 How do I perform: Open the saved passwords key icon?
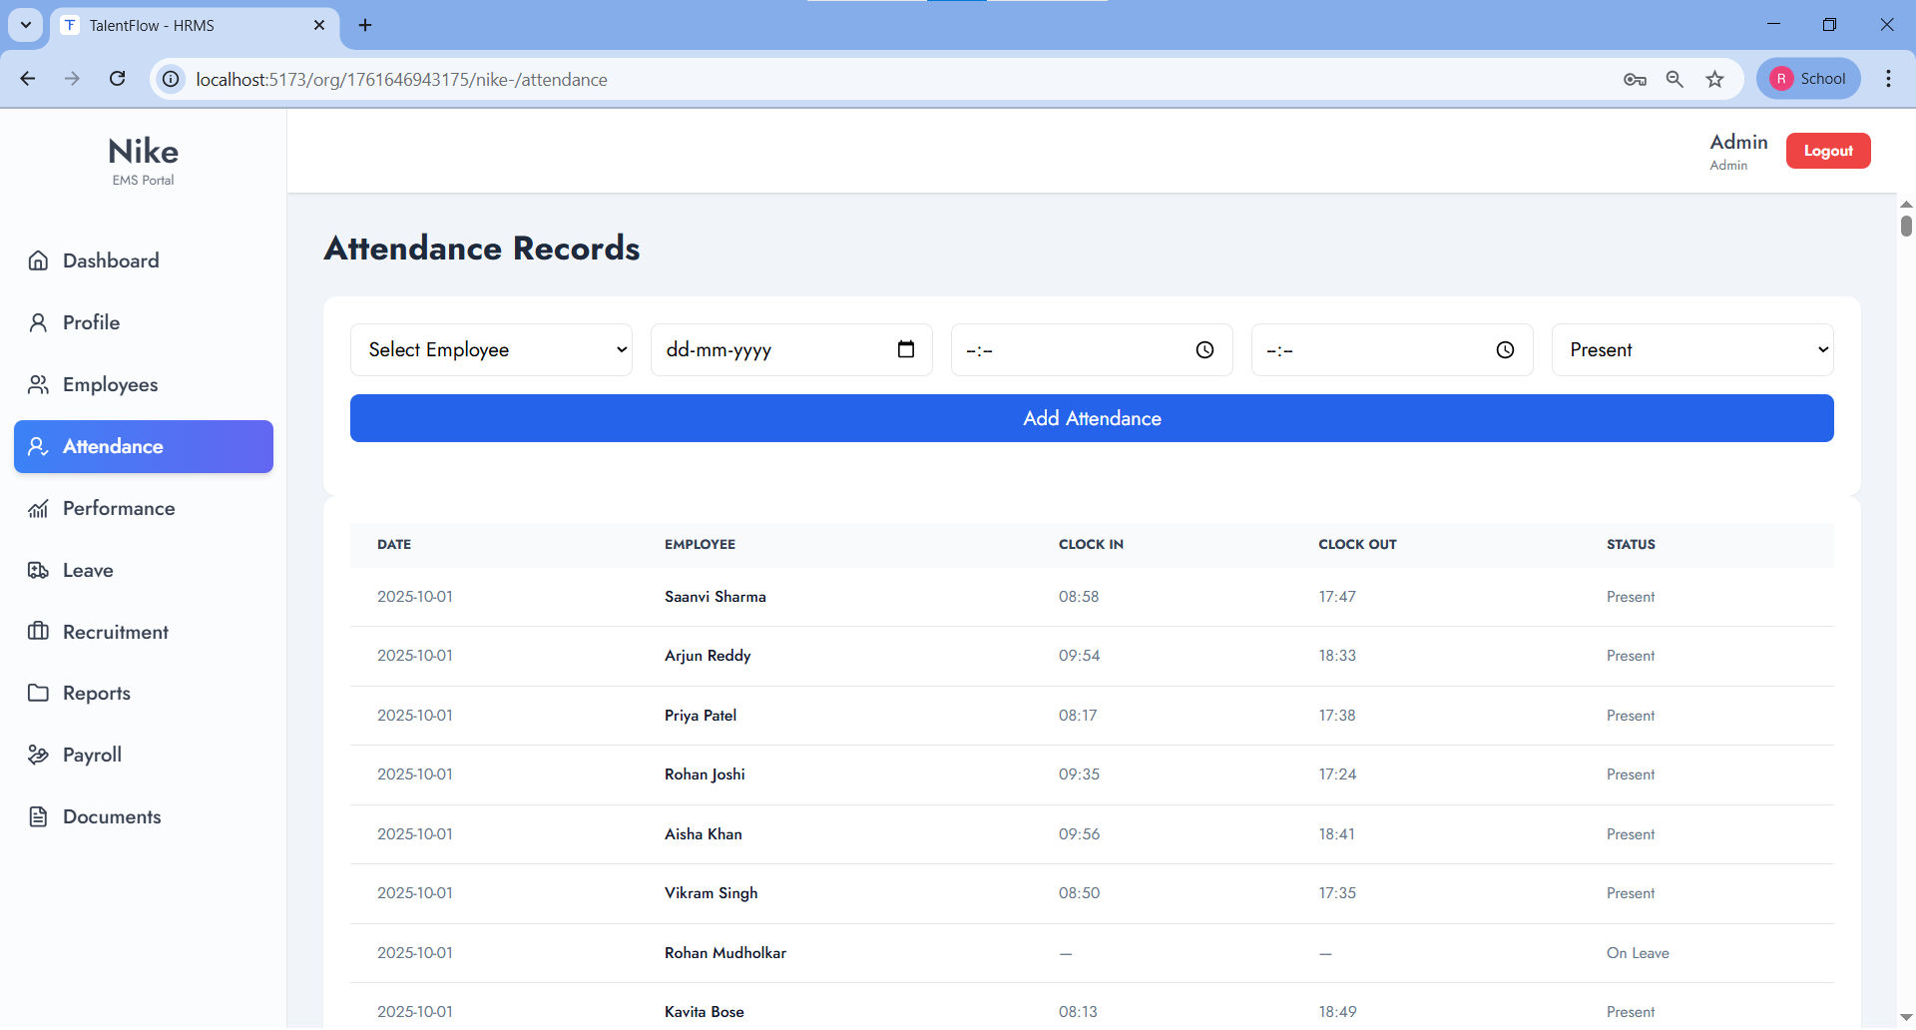pos(1635,79)
